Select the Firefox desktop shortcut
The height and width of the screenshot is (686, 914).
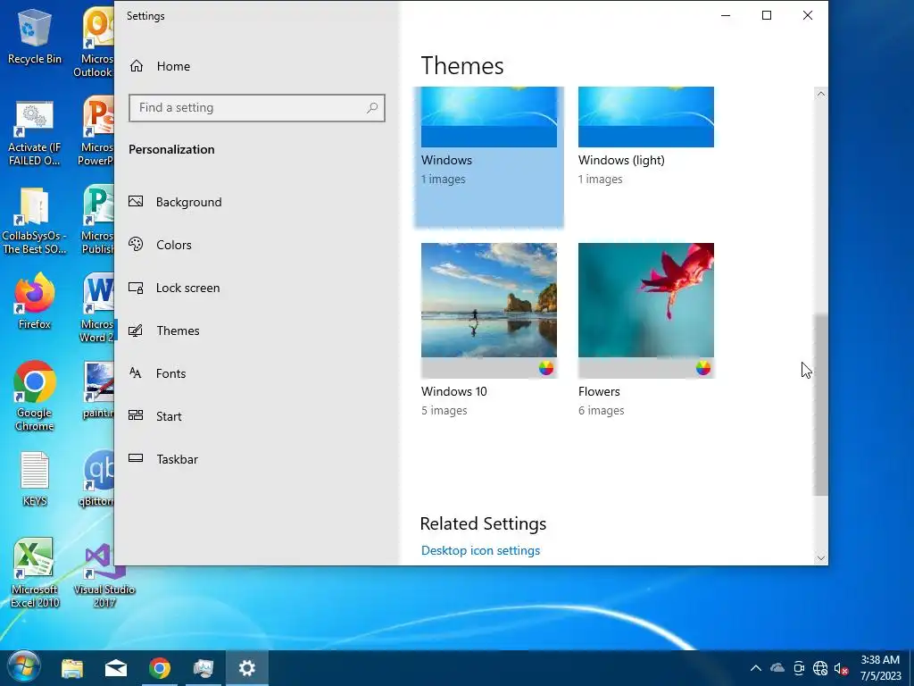tap(35, 302)
